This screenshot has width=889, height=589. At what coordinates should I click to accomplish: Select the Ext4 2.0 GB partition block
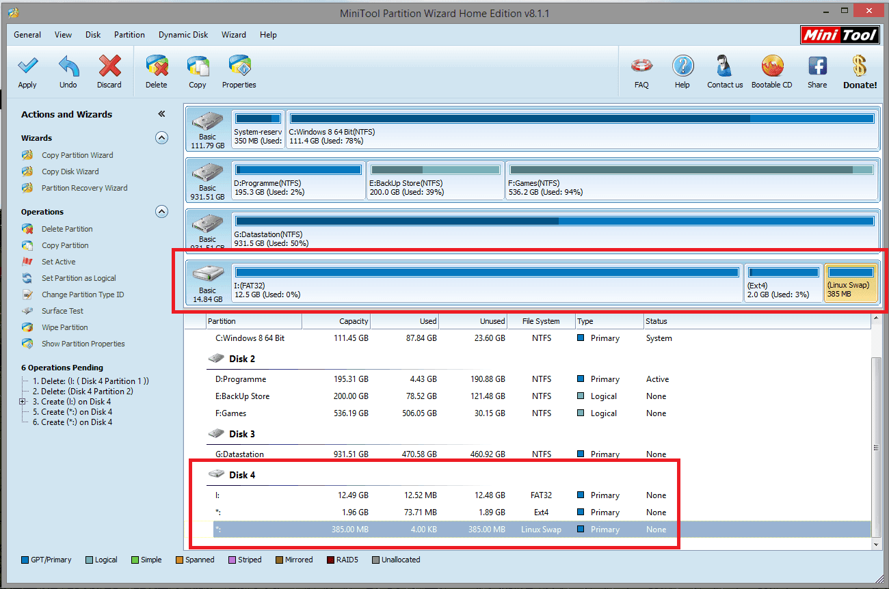click(x=784, y=283)
